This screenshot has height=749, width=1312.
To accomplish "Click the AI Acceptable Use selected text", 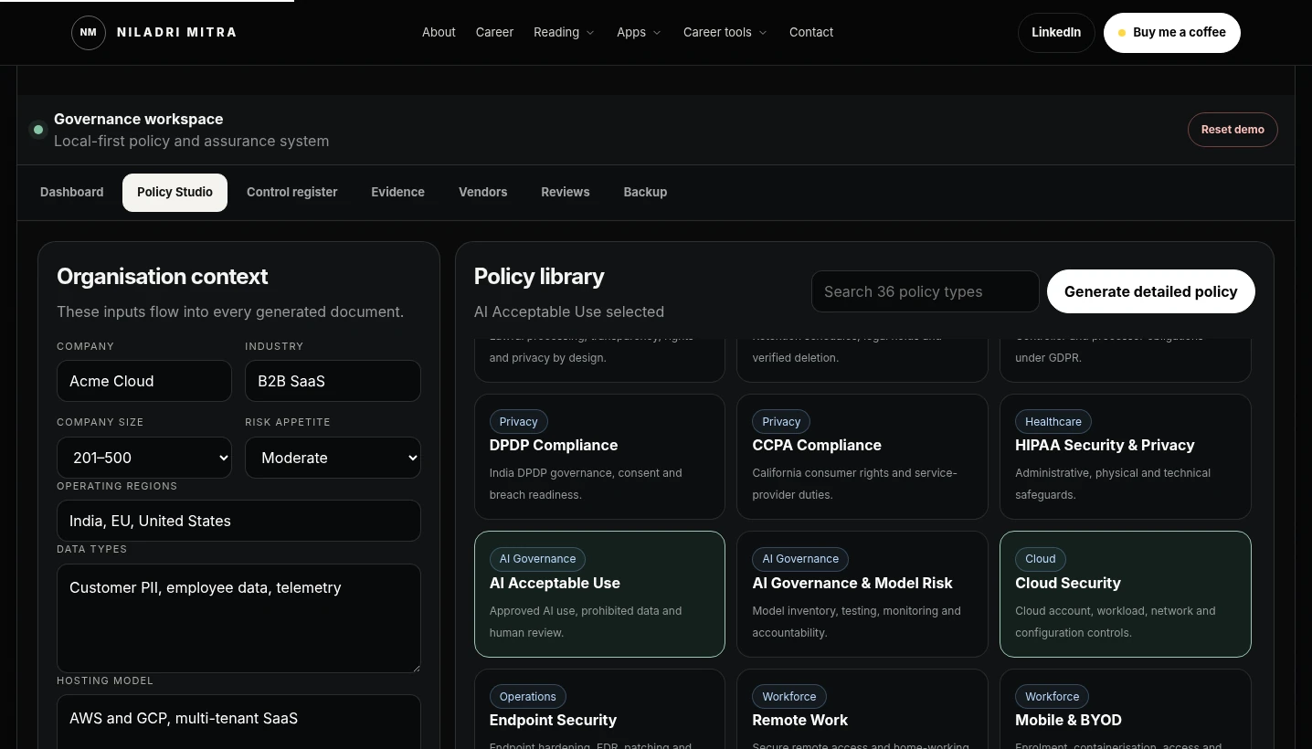I will pyautogui.click(x=569, y=311).
